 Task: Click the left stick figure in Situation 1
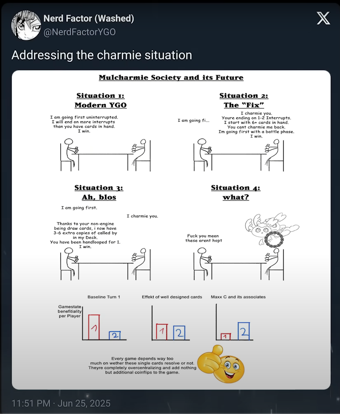tap(70, 154)
